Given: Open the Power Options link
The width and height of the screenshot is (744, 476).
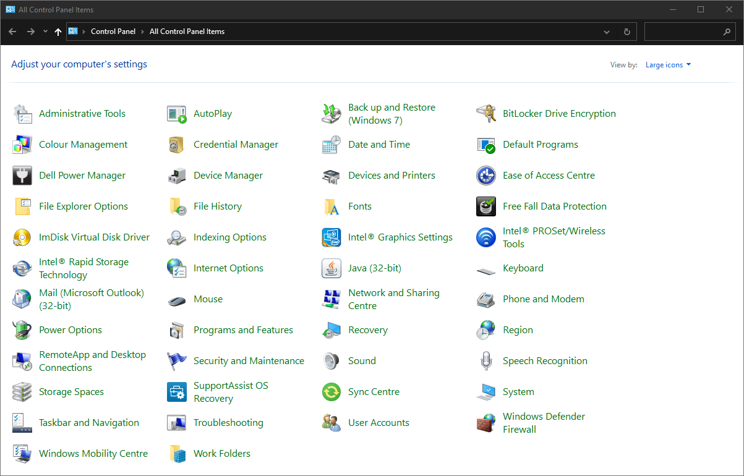Looking at the screenshot, I should click(x=71, y=330).
